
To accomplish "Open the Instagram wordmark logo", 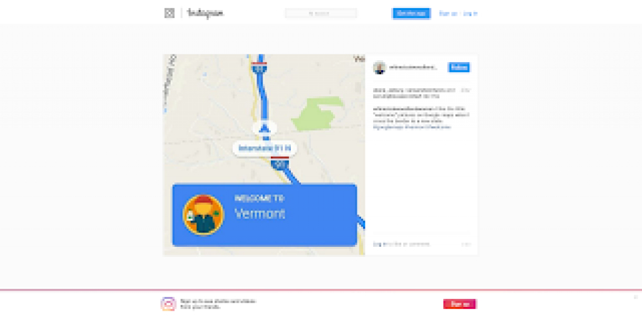I will (x=205, y=14).
